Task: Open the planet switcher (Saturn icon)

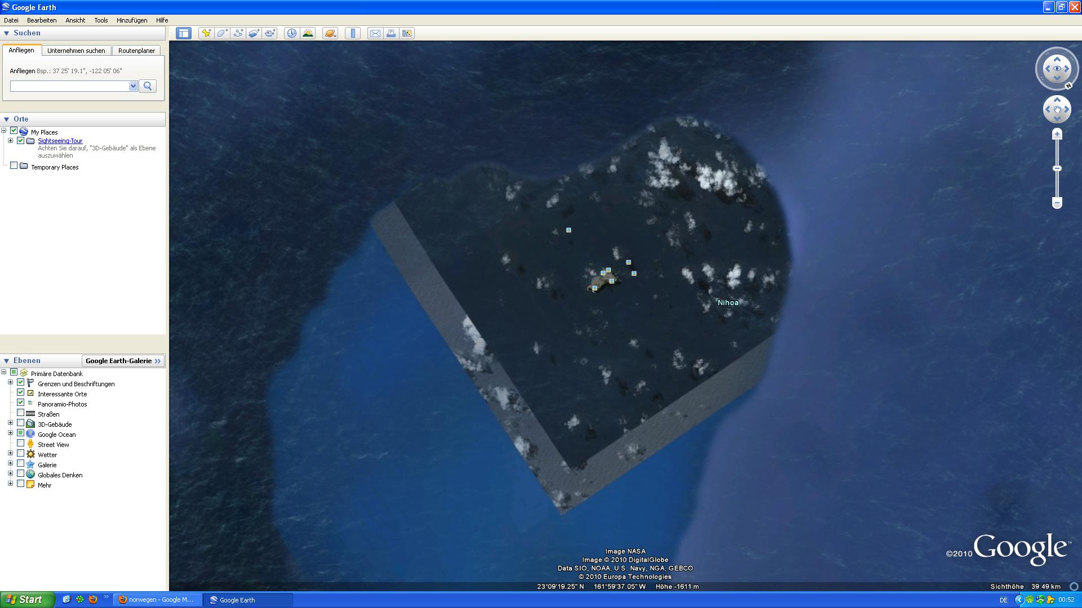Action: pos(330,33)
